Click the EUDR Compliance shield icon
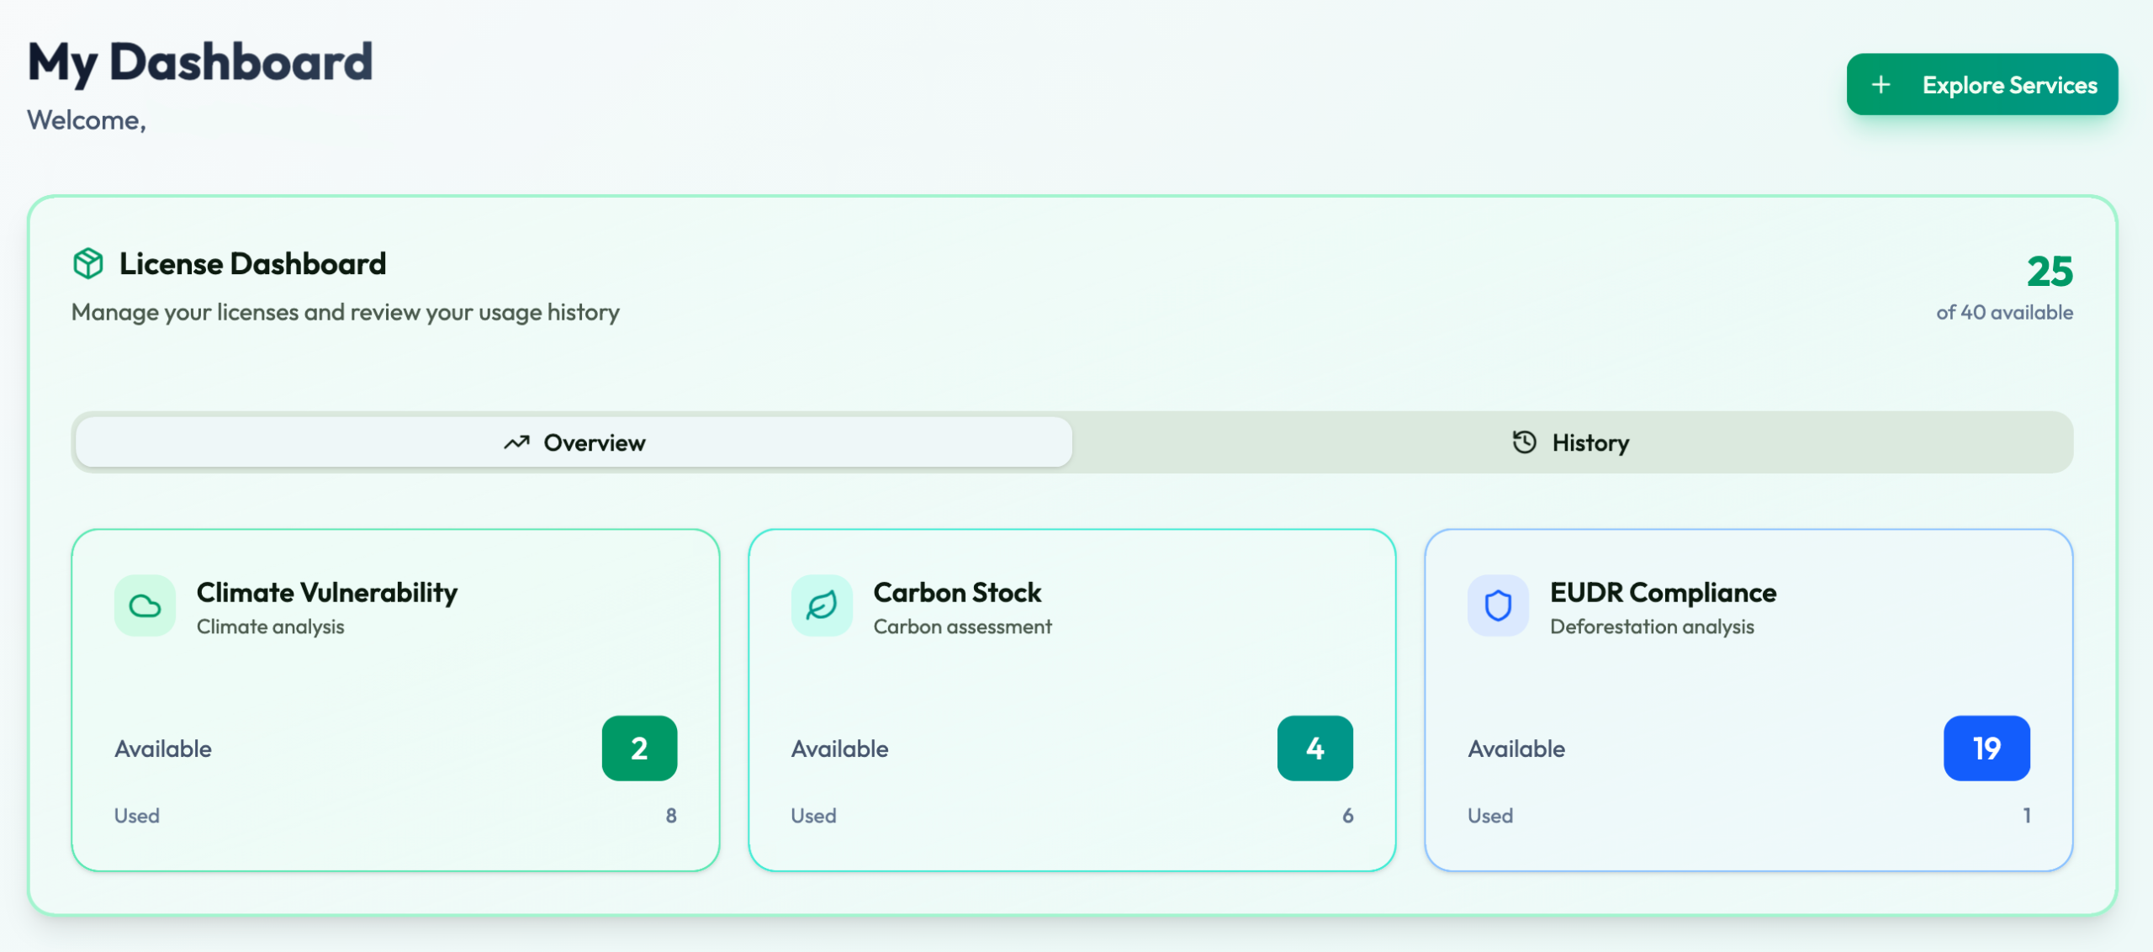Viewport: 2153px width, 952px height. tap(1498, 606)
